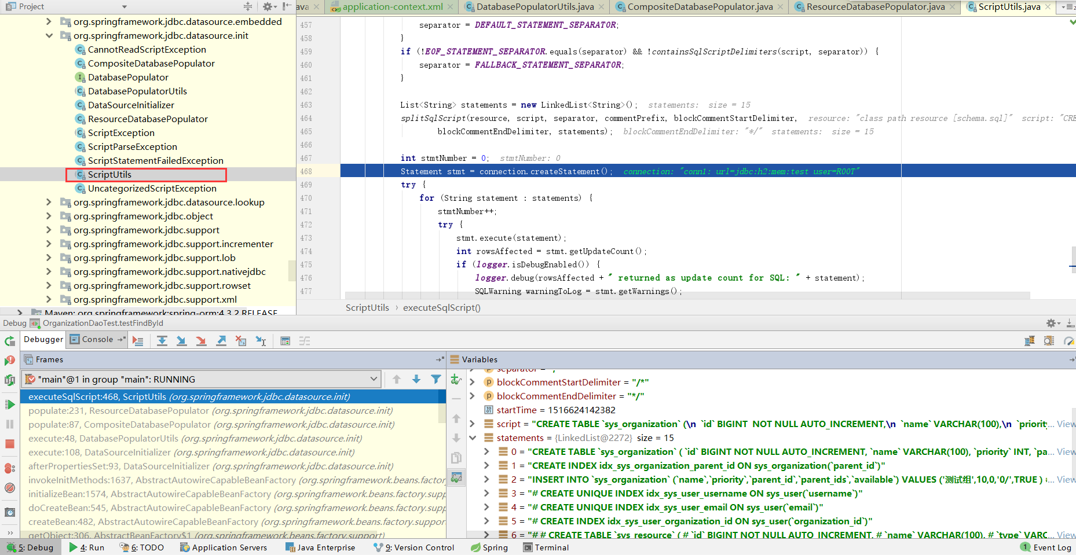This screenshot has width=1076, height=555.
Task: Toggle the frames filter funnel icon
Action: (436, 380)
